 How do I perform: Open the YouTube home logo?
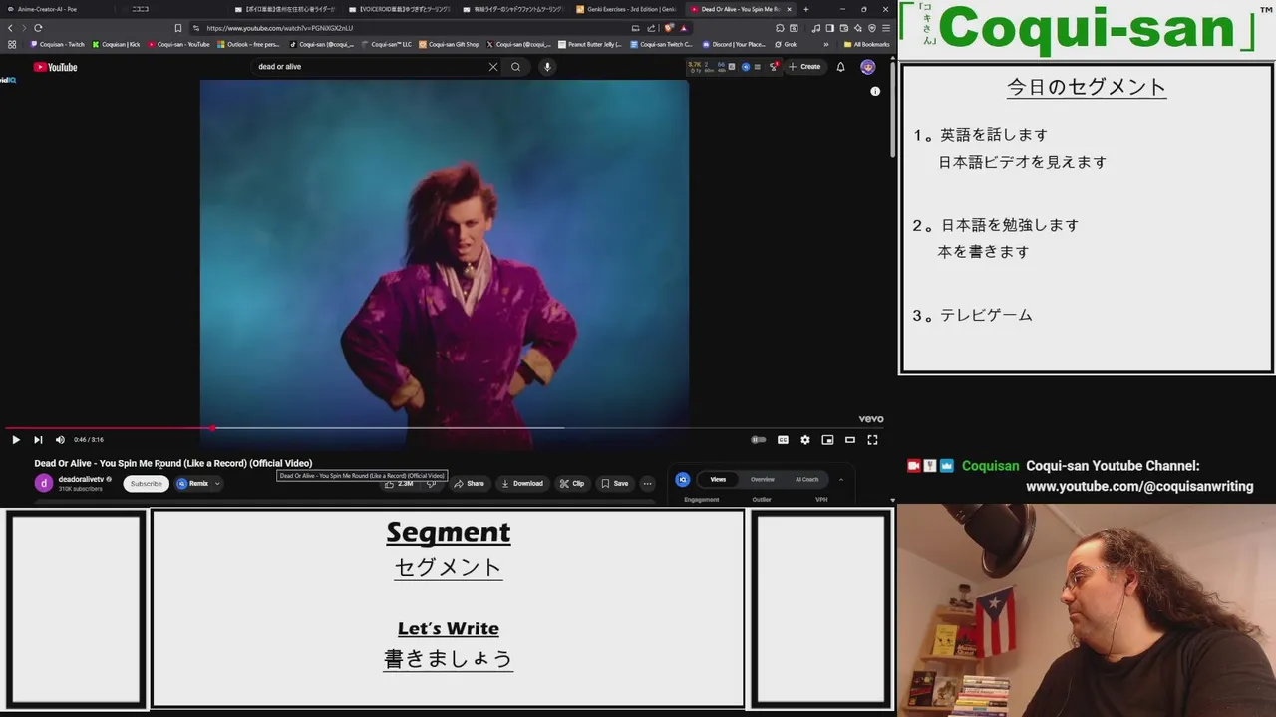point(55,67)
